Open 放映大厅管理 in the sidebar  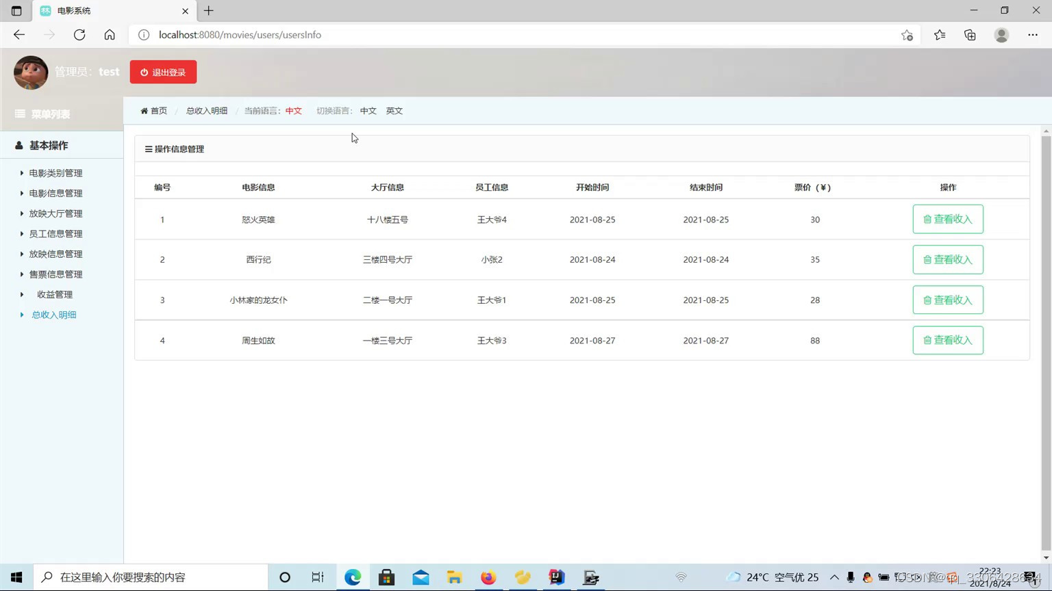coord(55,213)
